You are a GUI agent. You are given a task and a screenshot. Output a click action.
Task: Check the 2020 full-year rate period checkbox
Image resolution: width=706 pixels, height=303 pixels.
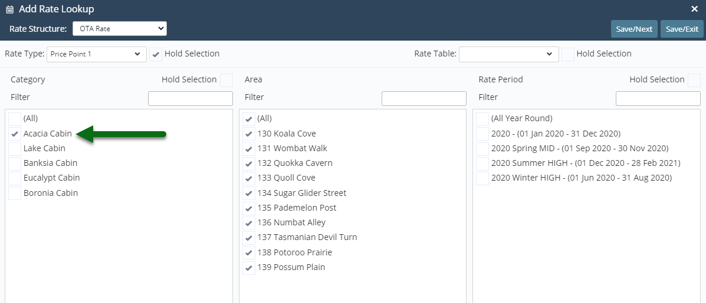click(482, 134)
